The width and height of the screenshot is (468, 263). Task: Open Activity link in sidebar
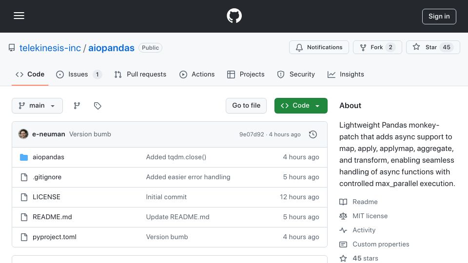point(364,230)
